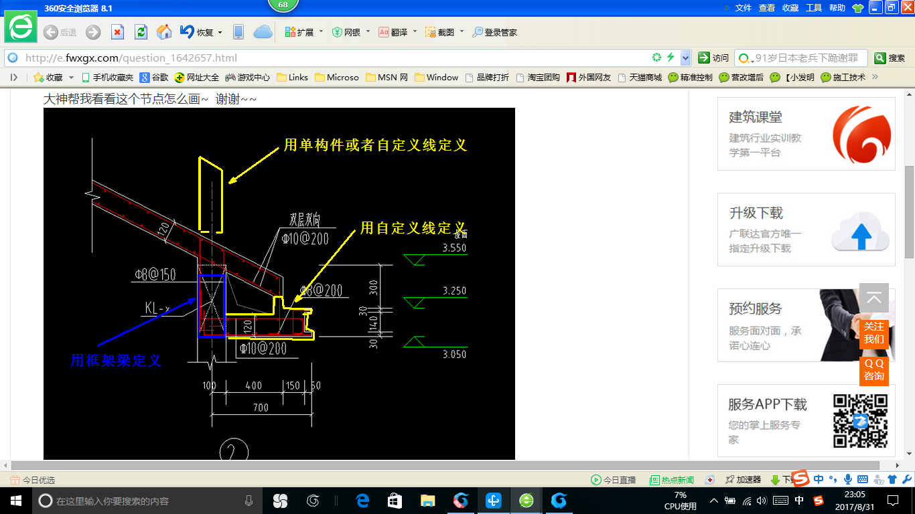Image resolution: width=915 pixels, height=514 pixels.
Task: Open the 预约服务 sidebar card
Action: click(x=806, y=325)
